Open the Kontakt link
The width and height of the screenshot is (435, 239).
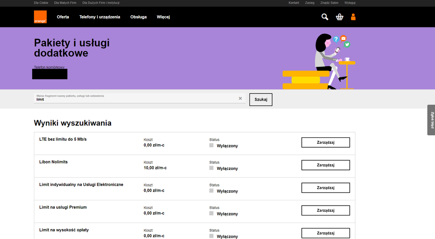tap(294, 3)
